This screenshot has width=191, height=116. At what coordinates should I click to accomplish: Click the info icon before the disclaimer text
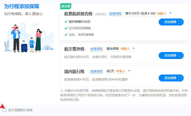coord(62,91)
